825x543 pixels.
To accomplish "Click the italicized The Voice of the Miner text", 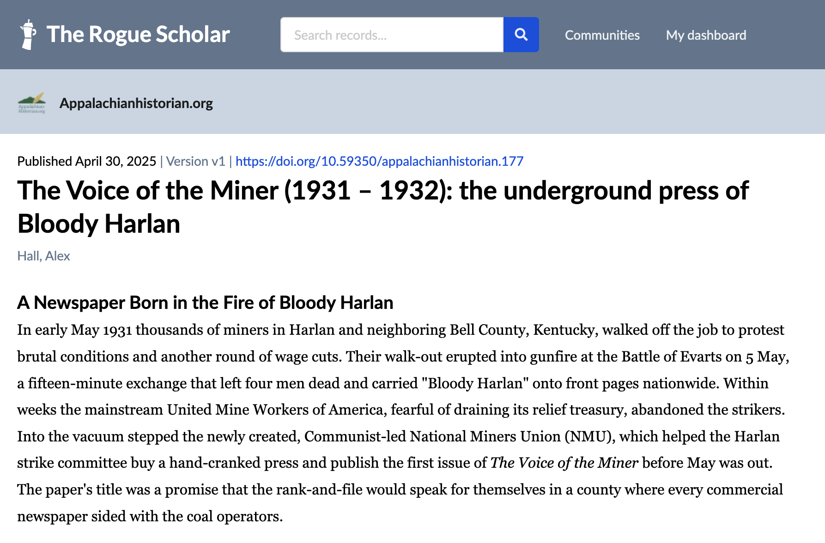I will click(564, 463).
